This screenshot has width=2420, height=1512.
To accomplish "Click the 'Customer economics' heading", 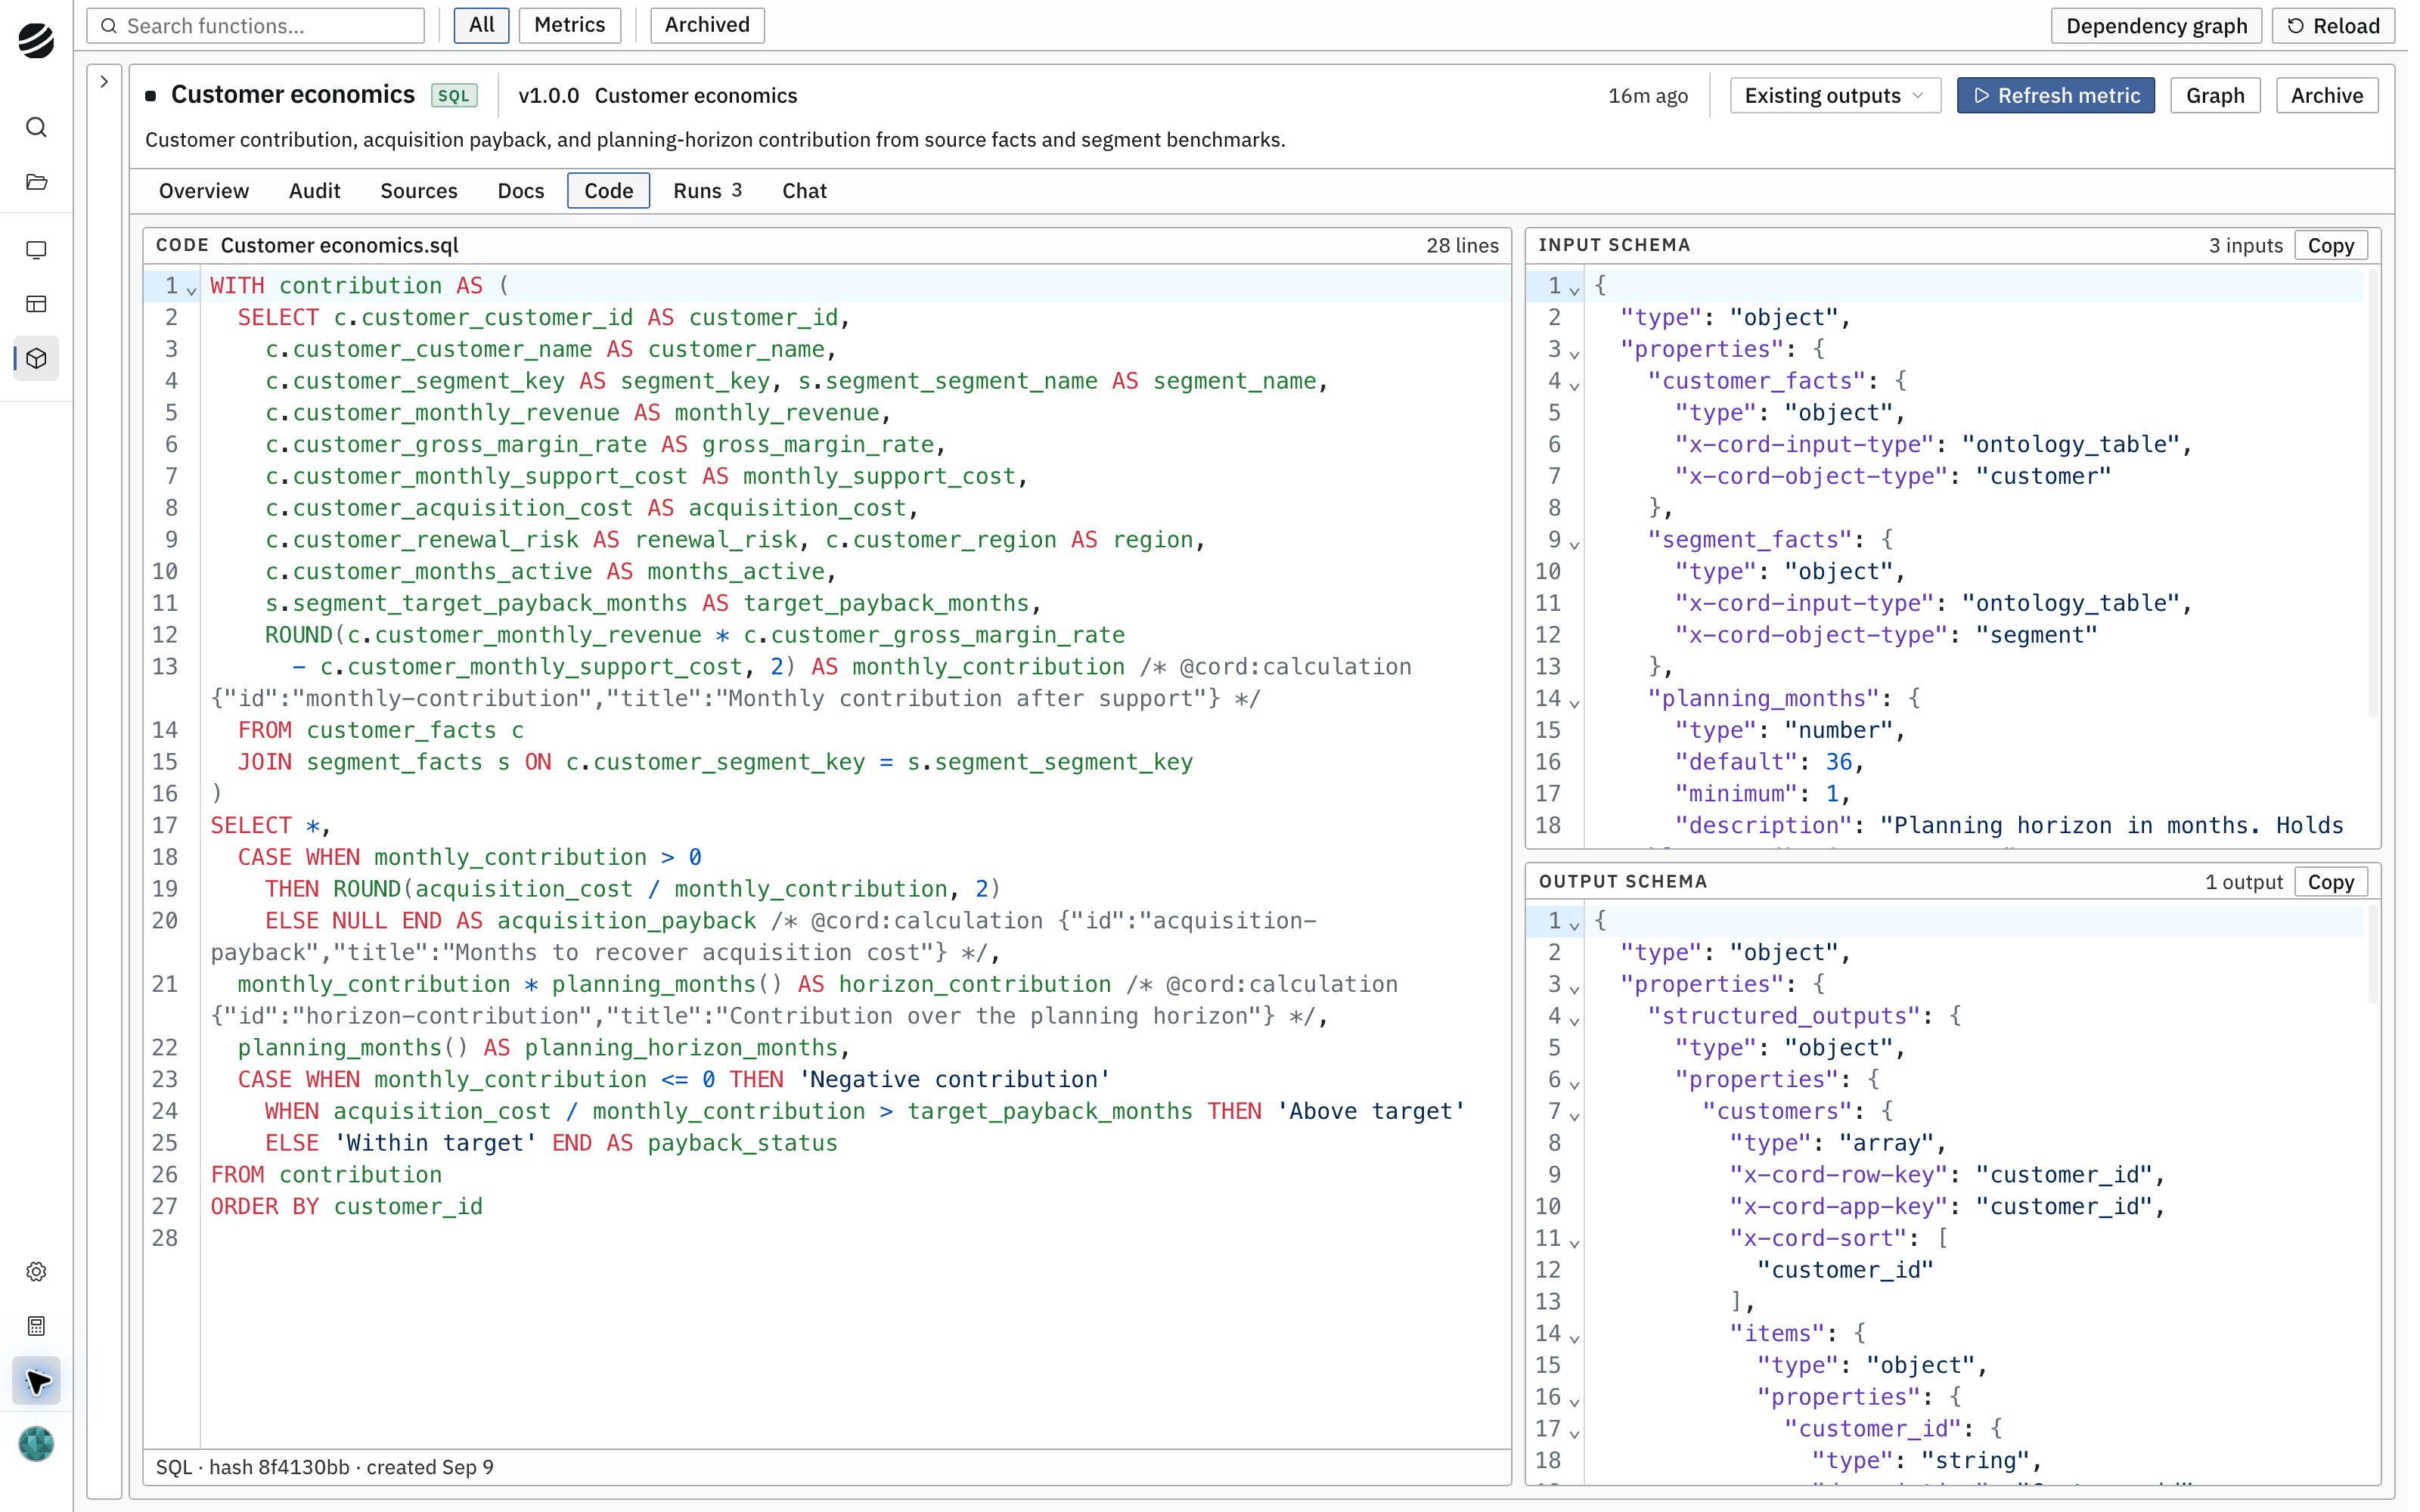I will tap(292, 95).
